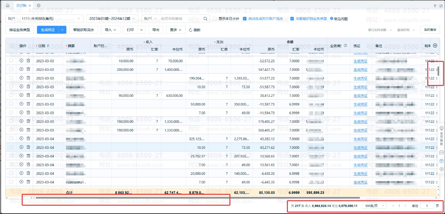This screenshot has width=445, height=214.
Task: Open the 更多 dropdown menu
Action: coord(176,30)
